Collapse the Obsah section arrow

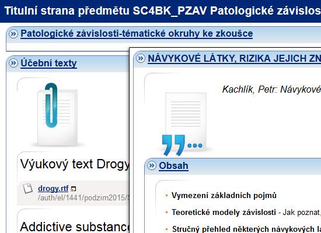pyautogui.click(x=152, y=165)
